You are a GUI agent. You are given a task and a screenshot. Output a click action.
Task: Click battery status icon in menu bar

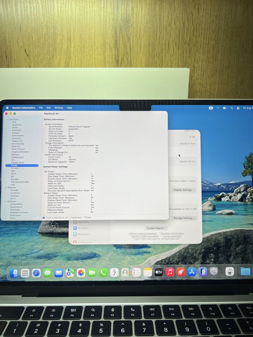click(x=225, y=108)
